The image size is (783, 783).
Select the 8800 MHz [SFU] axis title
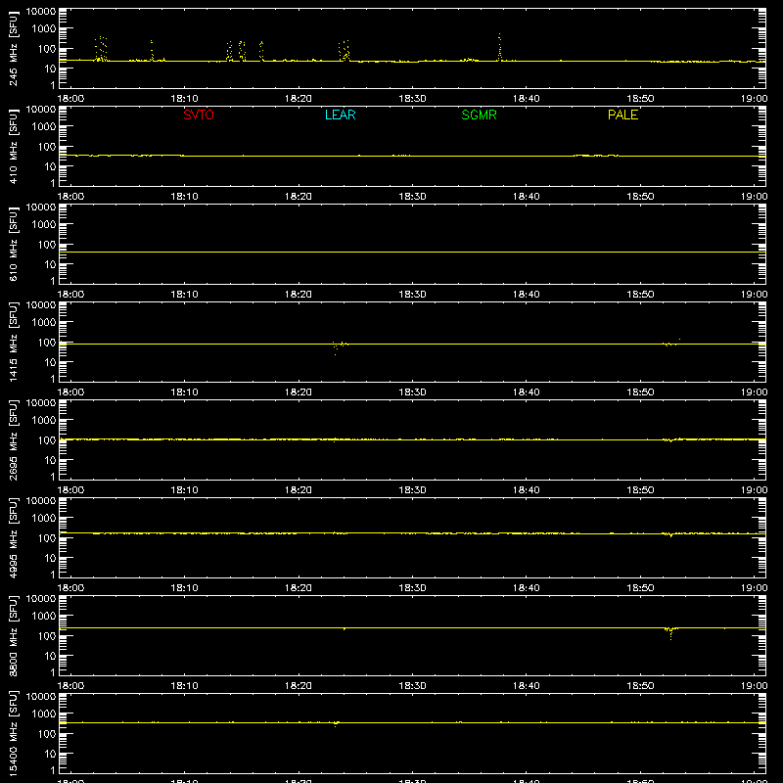(13, 636)
